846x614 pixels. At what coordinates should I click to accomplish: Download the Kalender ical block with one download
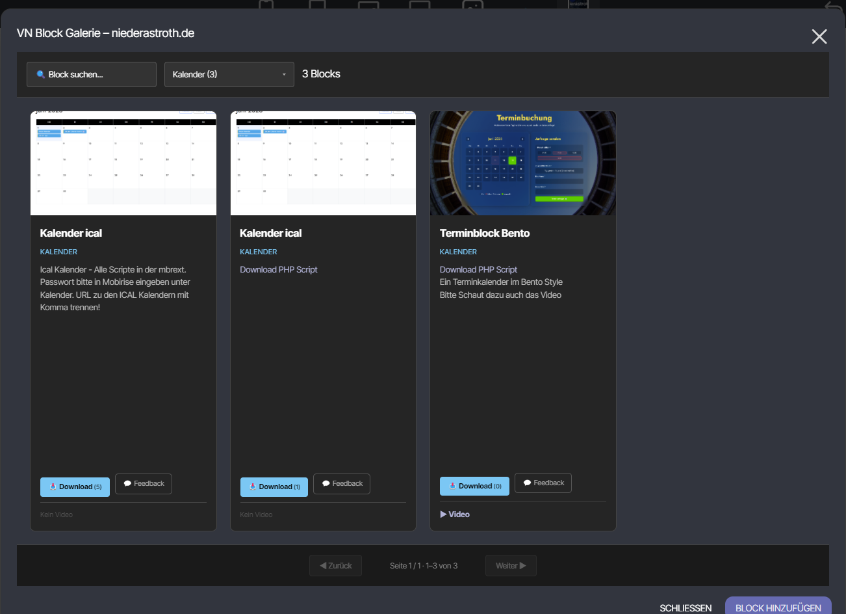[x=274, y=487]
